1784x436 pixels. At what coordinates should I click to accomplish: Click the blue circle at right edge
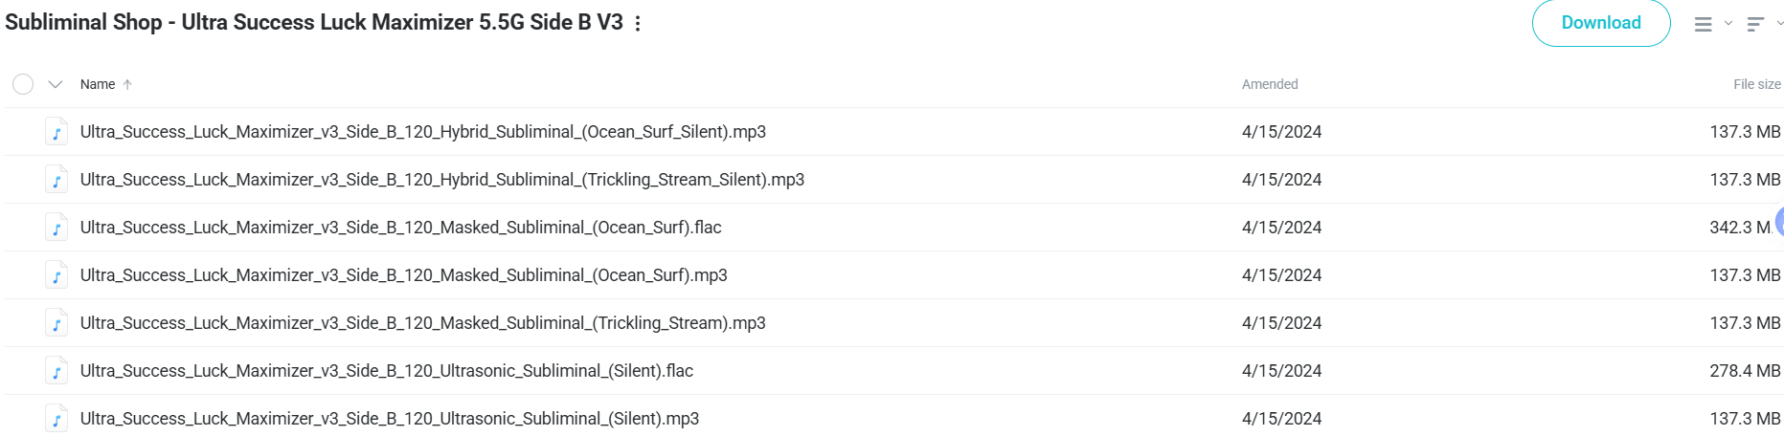[1779, 221]
